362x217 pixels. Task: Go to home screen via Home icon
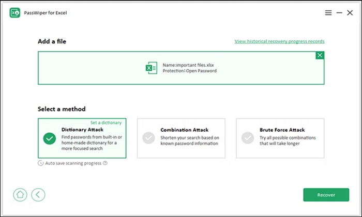coord(20,195)
